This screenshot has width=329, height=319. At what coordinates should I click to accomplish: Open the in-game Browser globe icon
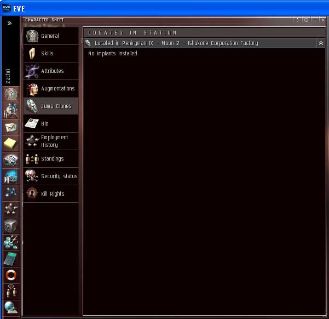click(11, 307)
